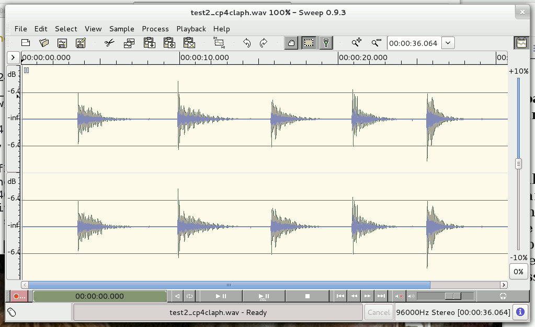Click the blue info icon in status bar
This screenshot has height=327, width=535.
[x=520, y=312]
